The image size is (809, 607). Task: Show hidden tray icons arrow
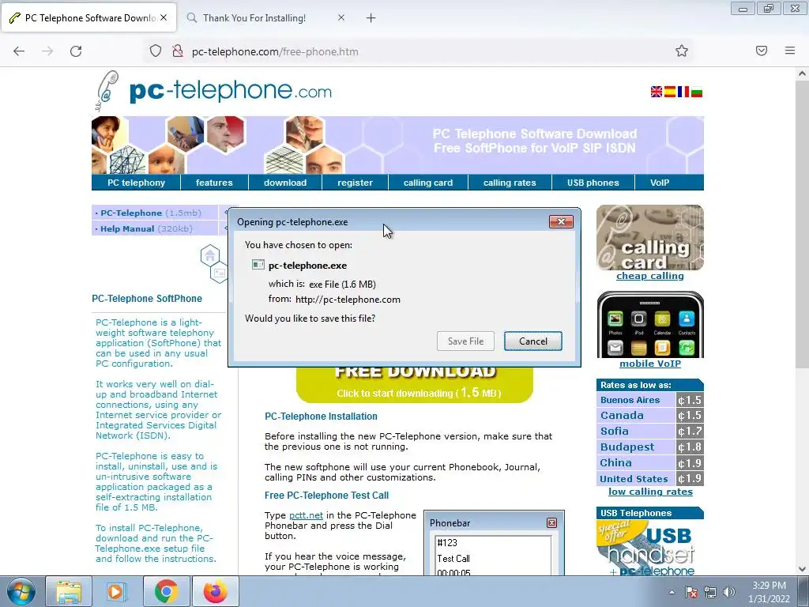pos(672,592)
